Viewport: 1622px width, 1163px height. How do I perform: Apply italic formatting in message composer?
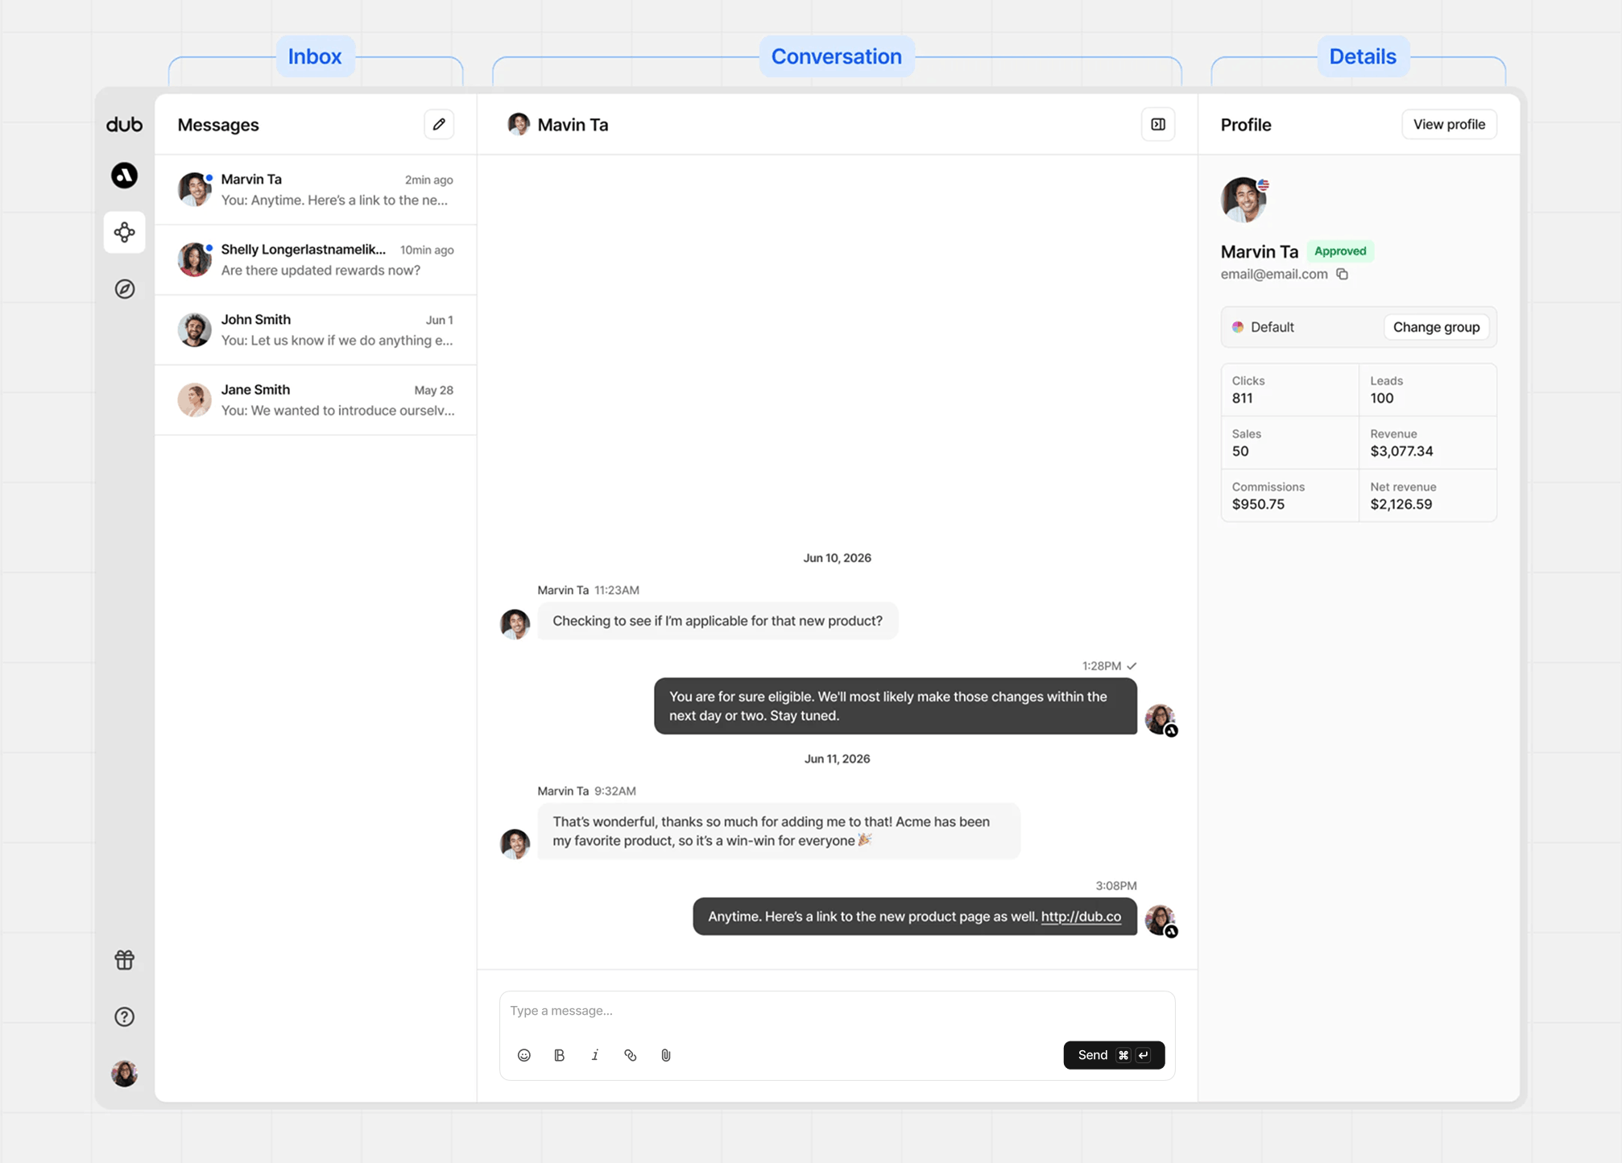[595, 1055]
